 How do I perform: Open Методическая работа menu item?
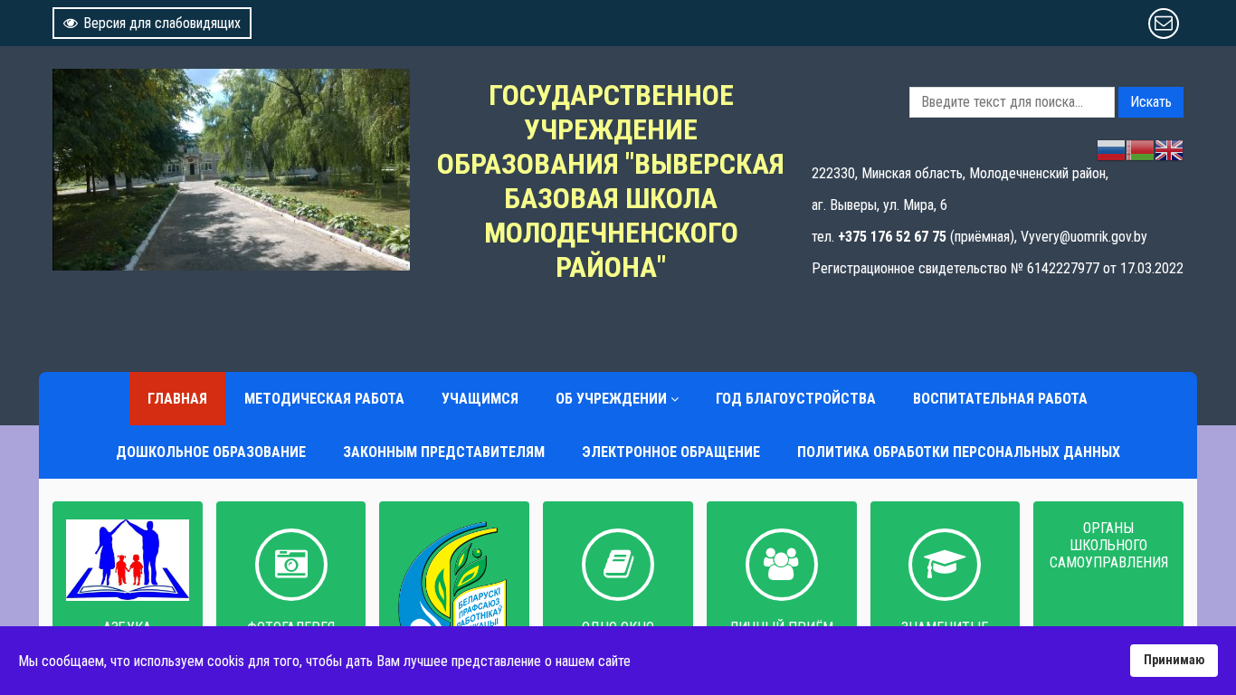[324, 399]
